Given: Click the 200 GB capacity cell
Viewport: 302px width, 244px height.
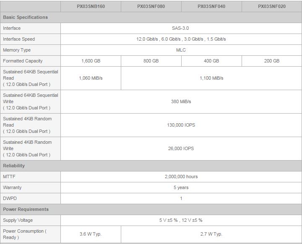Looking at the screenshot, I should (272, 61).
